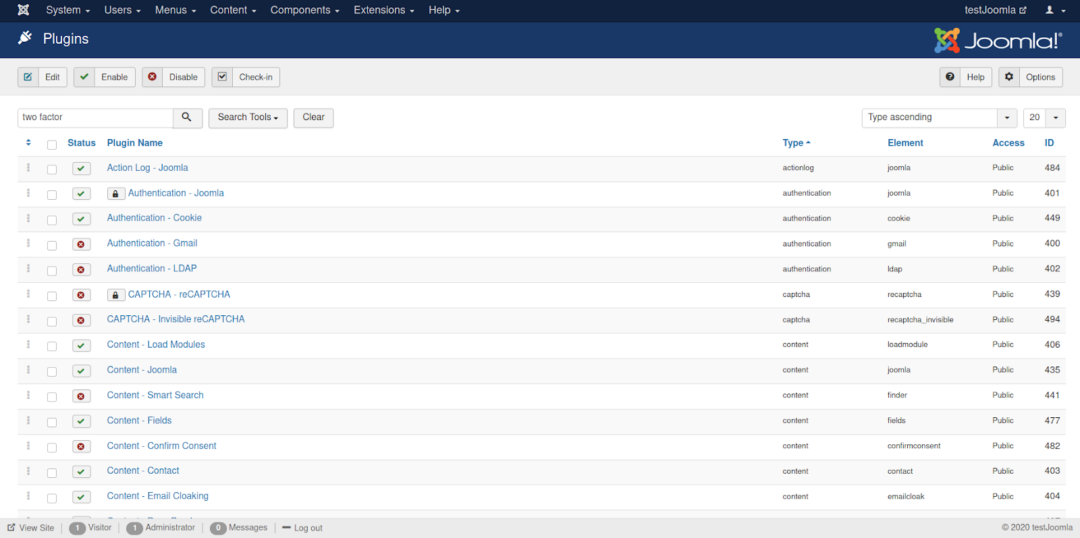Image resolution: width=1080 pixels, height=538 pixels.
Task: Click the Log out link in footer
Action: 302,528
